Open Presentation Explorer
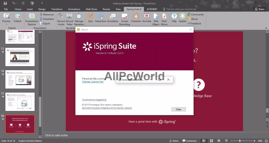Screen dimensions: 269x143 (32, 19)
